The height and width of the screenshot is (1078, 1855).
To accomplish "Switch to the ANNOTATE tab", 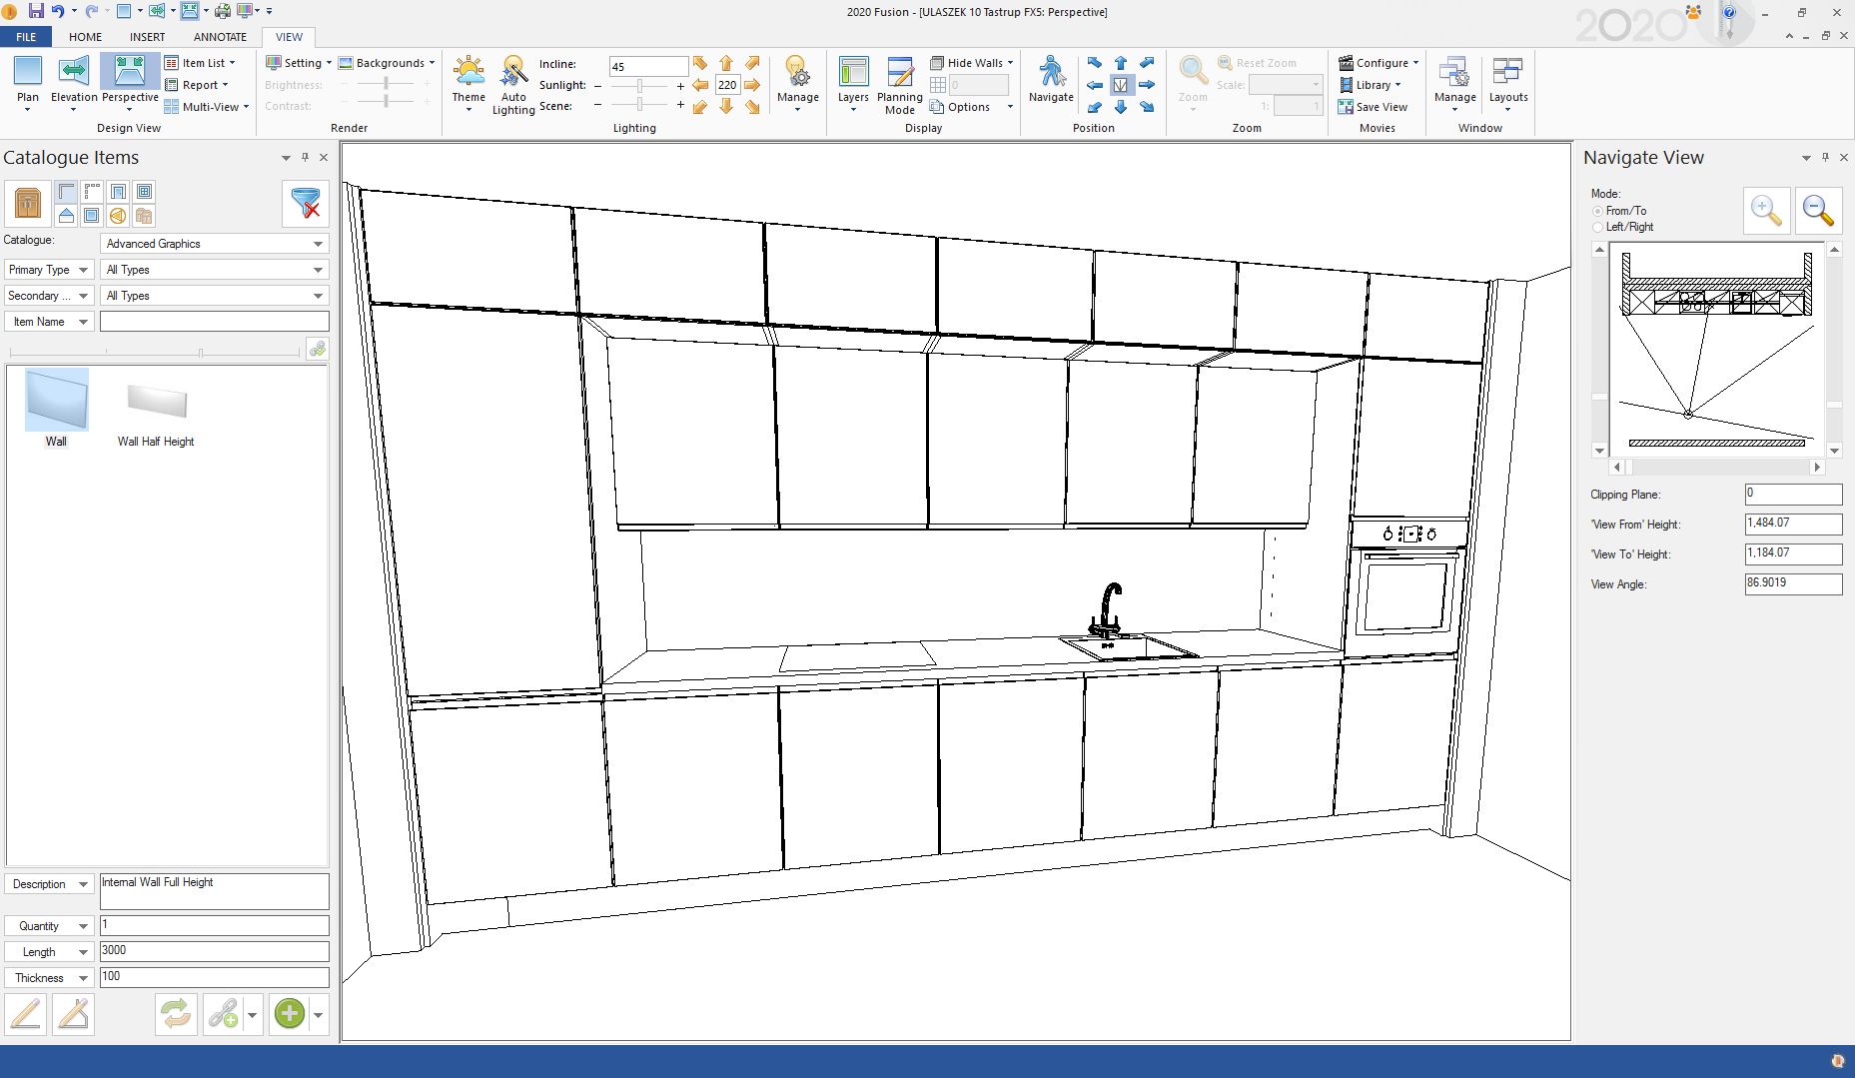I will pos(220,37).
